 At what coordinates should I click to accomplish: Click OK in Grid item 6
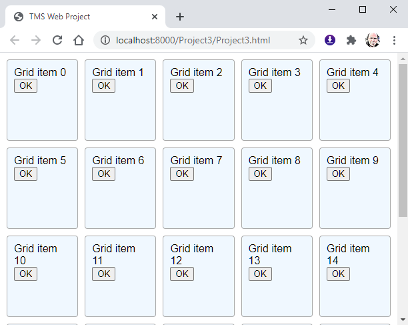(x=103, y=174)
